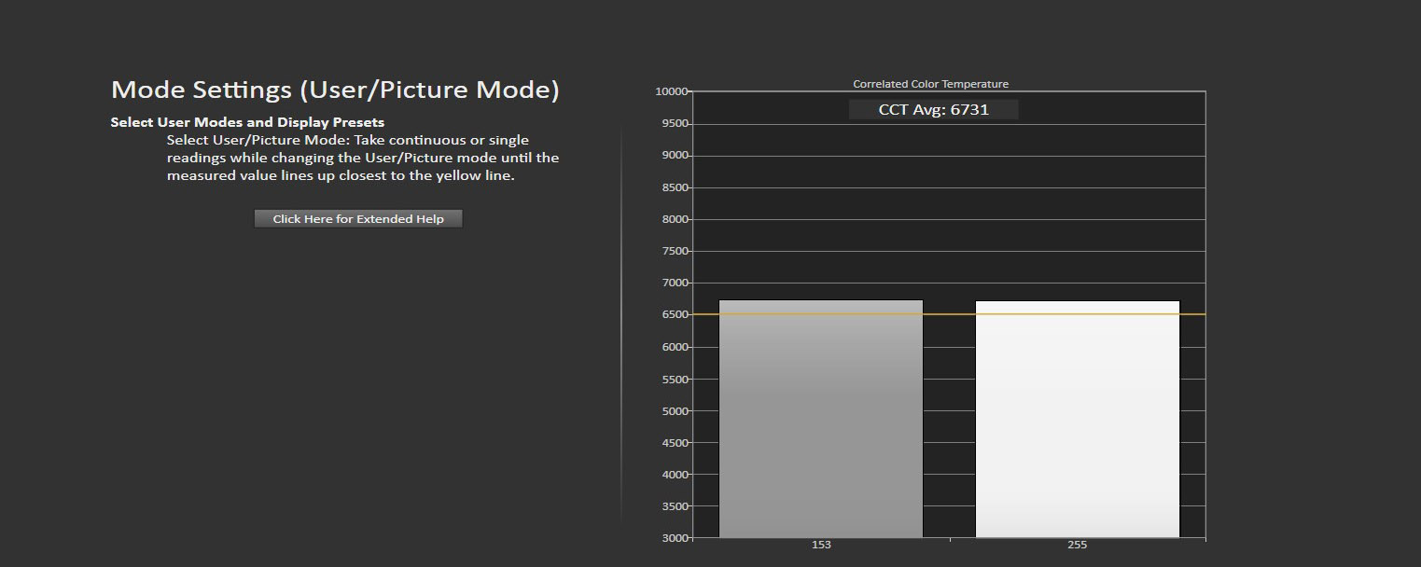The height and width of the screenshot is (567, 1421).
Task: Click the 8000 gridline label
Action: click(x=674, y=219)
